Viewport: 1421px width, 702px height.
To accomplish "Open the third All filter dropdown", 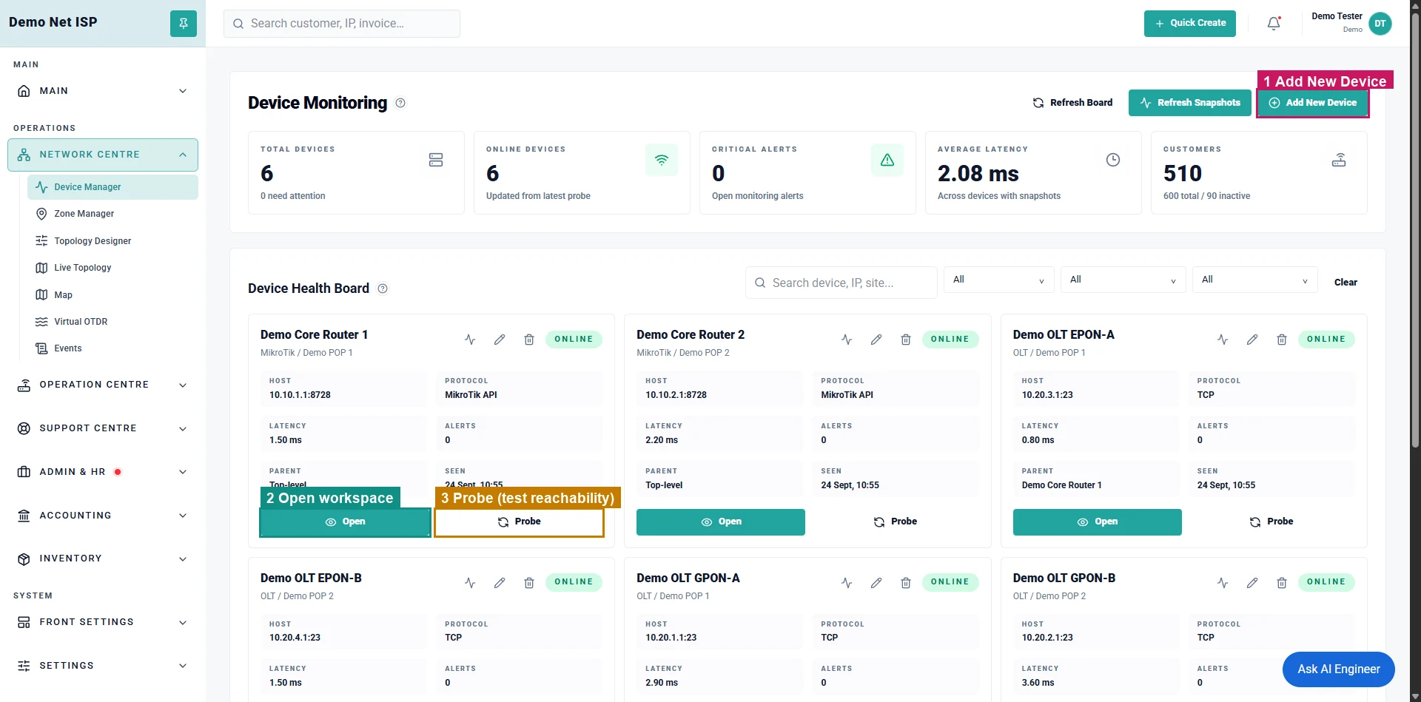I will click(1255, 280).
